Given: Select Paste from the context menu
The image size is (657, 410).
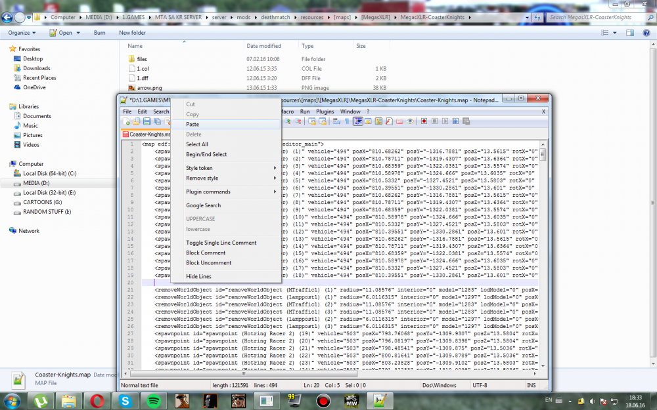Looking at the screenshot, I should 193,124.
